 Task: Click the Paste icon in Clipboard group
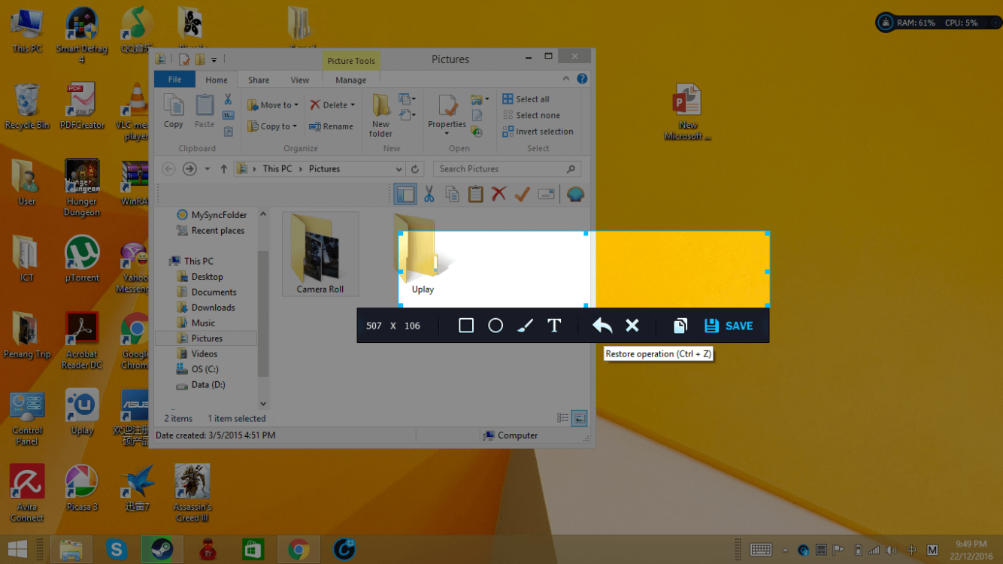pos(205,111)
